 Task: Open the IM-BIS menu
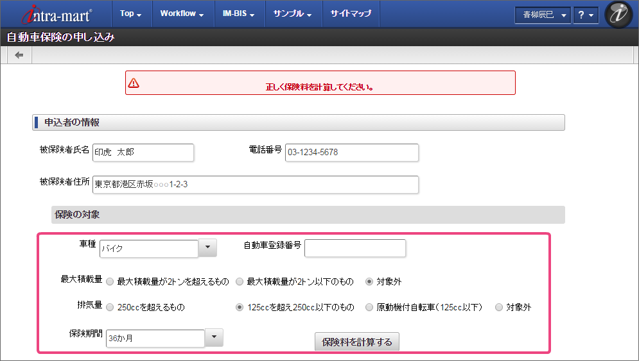pos(238,13)
